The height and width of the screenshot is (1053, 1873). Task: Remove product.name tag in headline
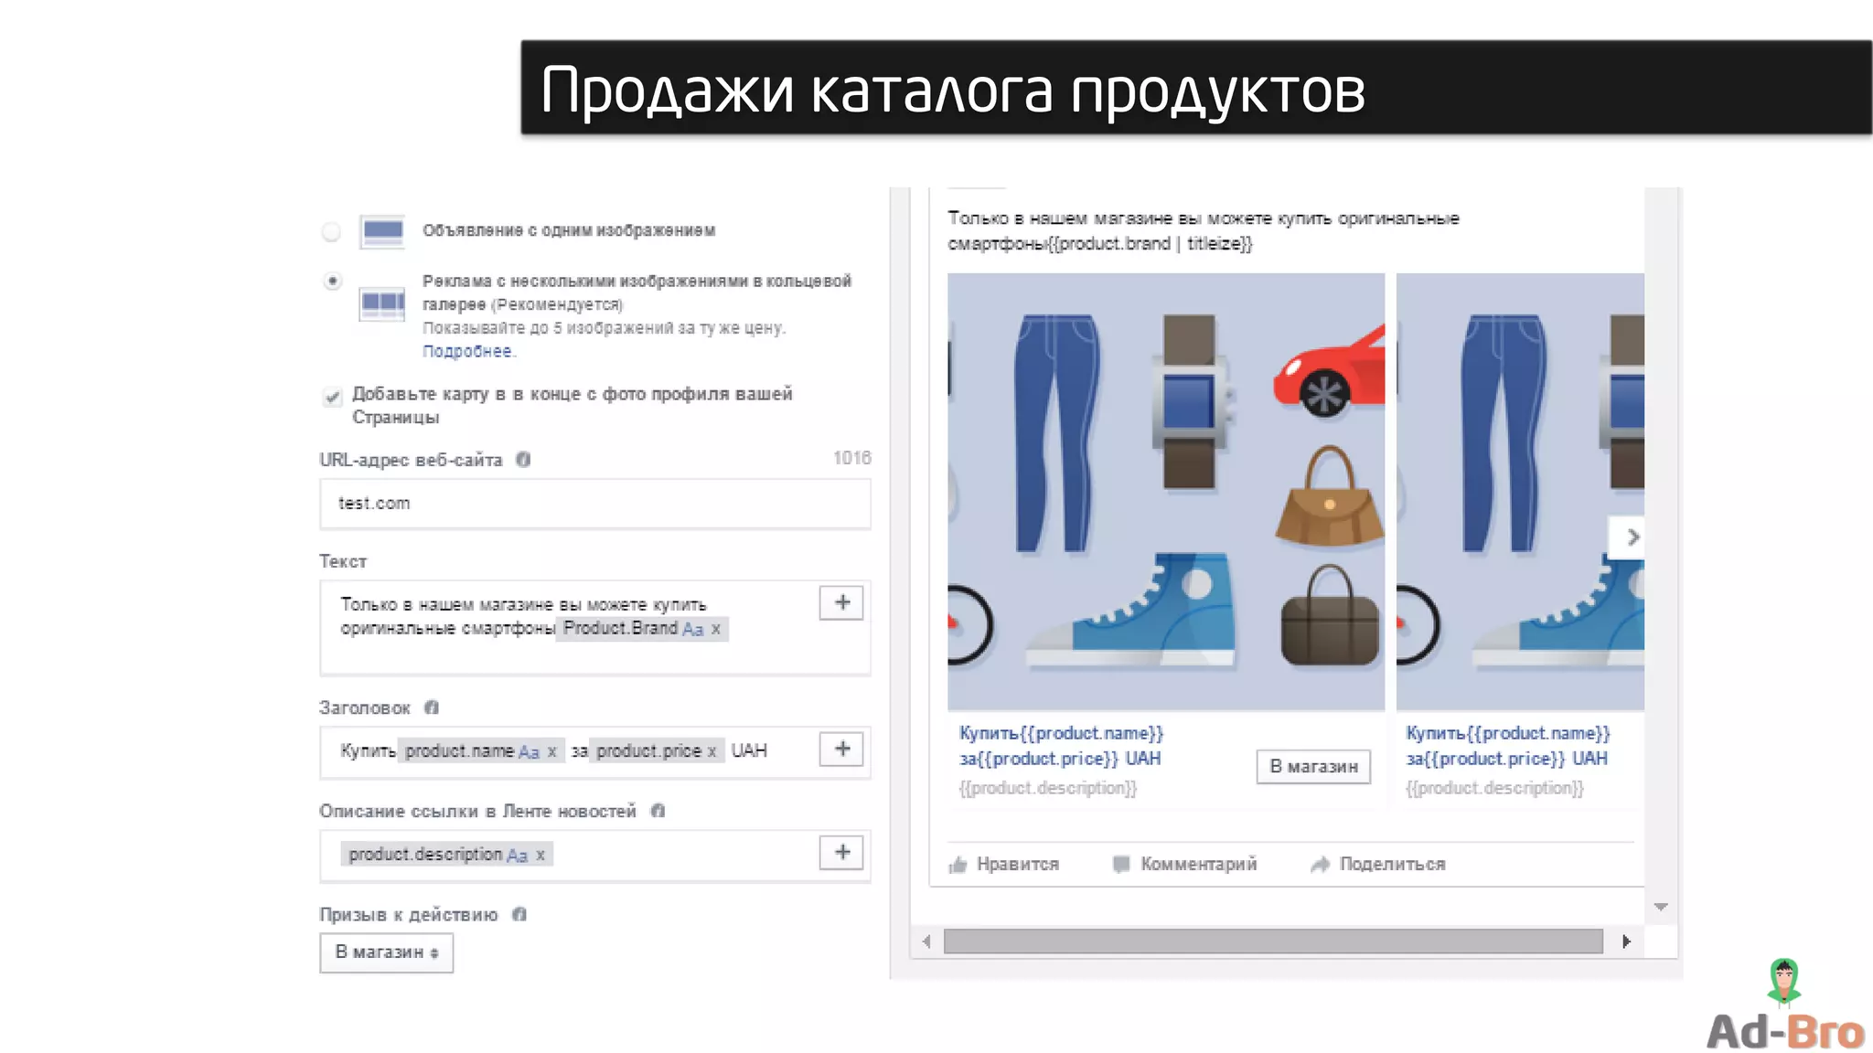click(x=552, y=751)
